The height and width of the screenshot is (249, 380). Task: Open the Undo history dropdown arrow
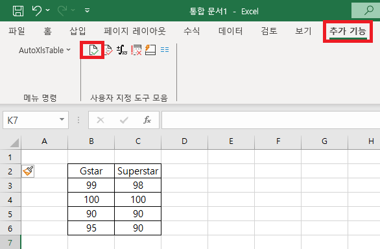(48, 10)
